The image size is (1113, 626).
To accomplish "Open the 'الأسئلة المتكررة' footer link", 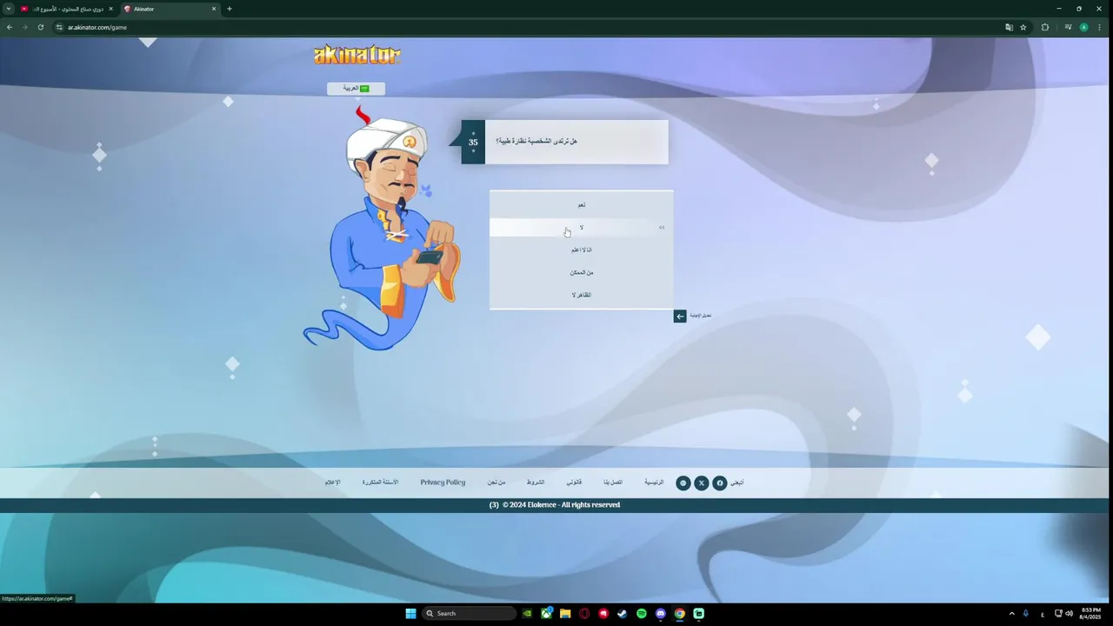I will [380, 483].
